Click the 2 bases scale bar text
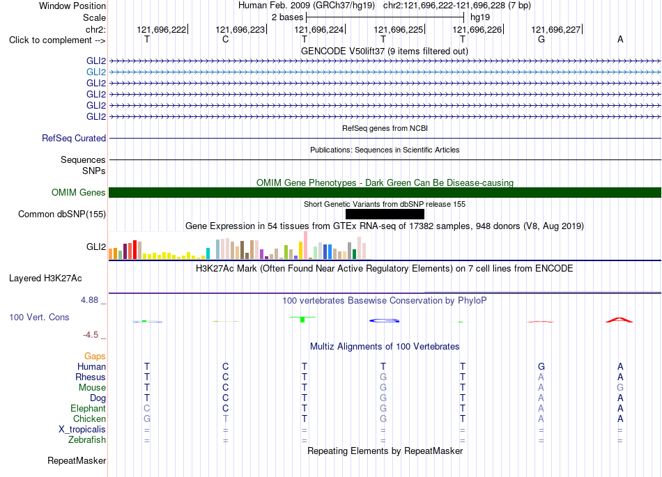Image resolution: width=662 pixels, height=477 pixels. pyautogui.click(x=287, y=17)
